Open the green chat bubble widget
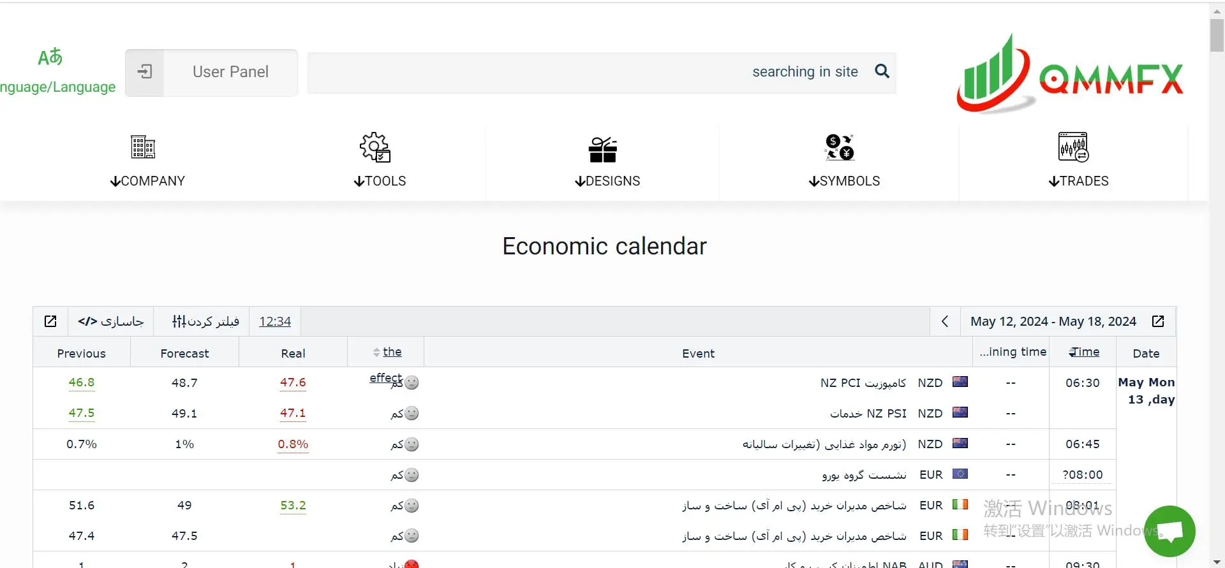The height and width of the screenshot is (568, 1225). tap(1169, 531)
